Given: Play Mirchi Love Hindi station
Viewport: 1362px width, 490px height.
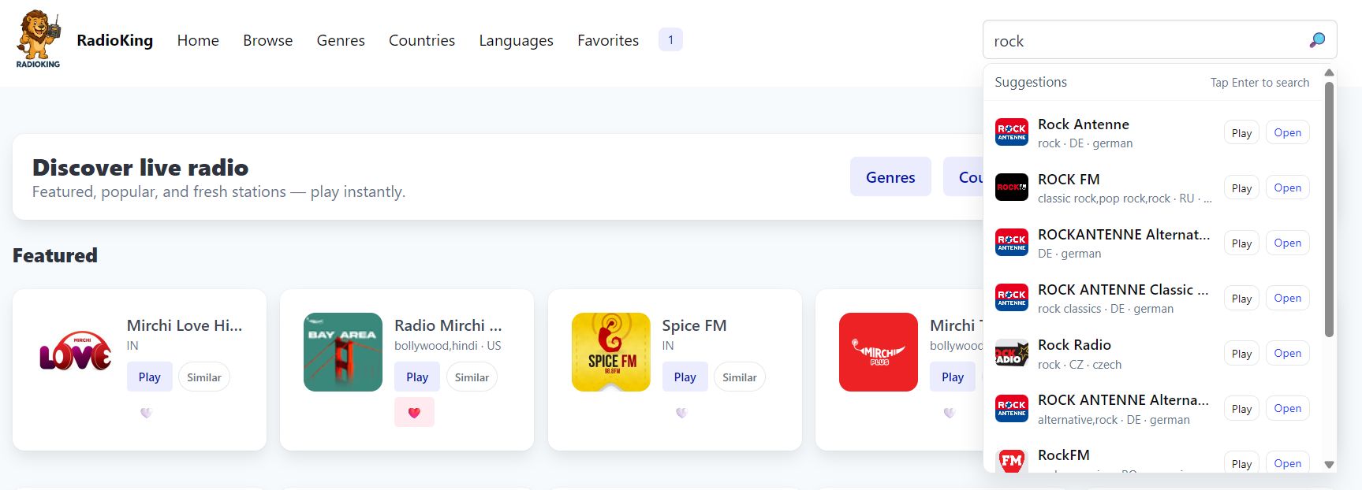Looking at the screenshot, I should (x=150, y=377).
